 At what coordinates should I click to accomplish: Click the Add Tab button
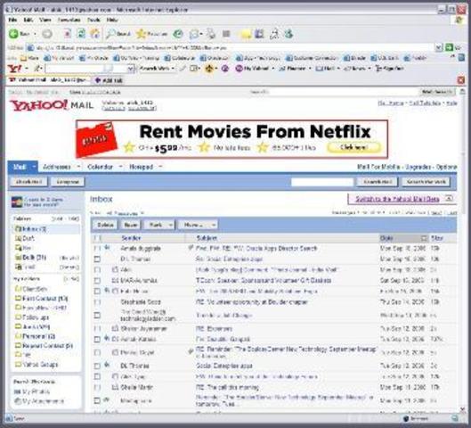109,80
